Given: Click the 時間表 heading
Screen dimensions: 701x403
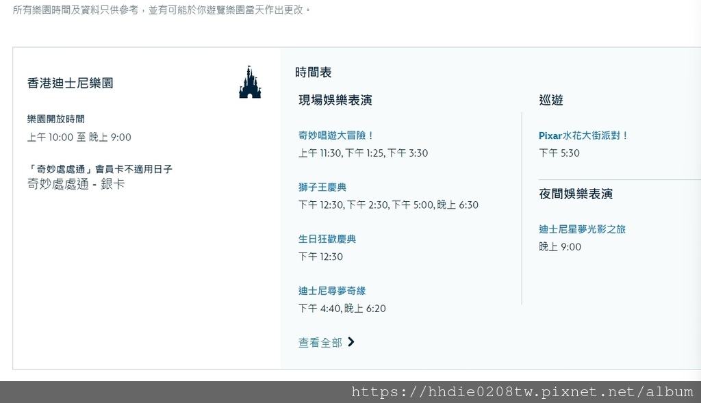Looking at the screenshot, I should point(314,73).
